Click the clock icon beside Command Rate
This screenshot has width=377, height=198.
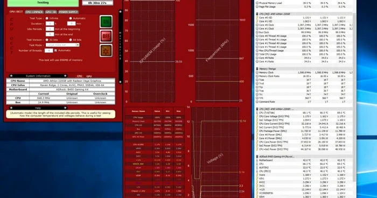tap(257, 102)
